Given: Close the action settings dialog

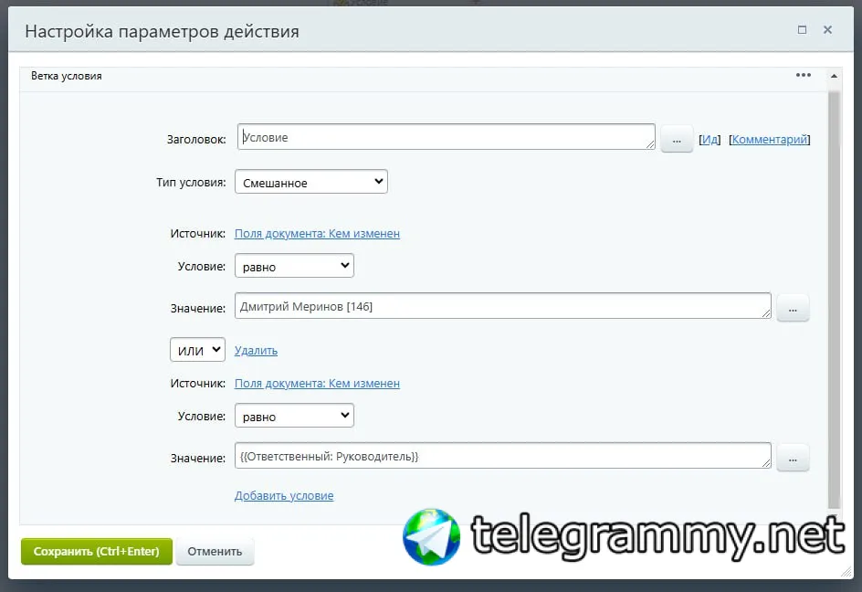Looking at the screenshot, I should pos(827,30).
